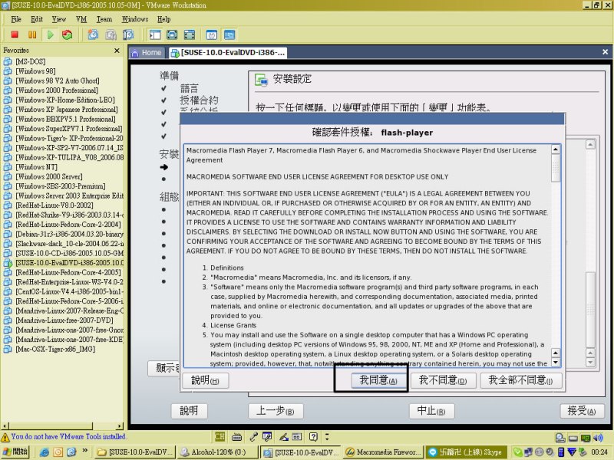The width and height of the screenshot is (614, 460).
Task: Open the Alcohol-120% (G:) taskbar item
Action: point(217,452)
